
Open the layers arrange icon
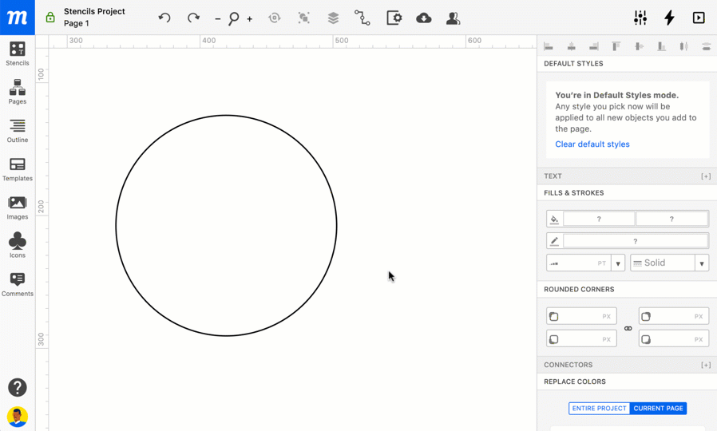pos(334,18)
